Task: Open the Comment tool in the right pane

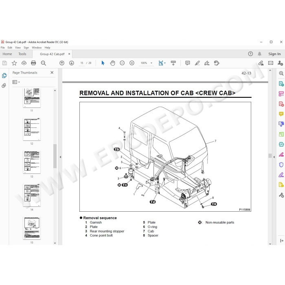Action: click(x=281, y=114)
